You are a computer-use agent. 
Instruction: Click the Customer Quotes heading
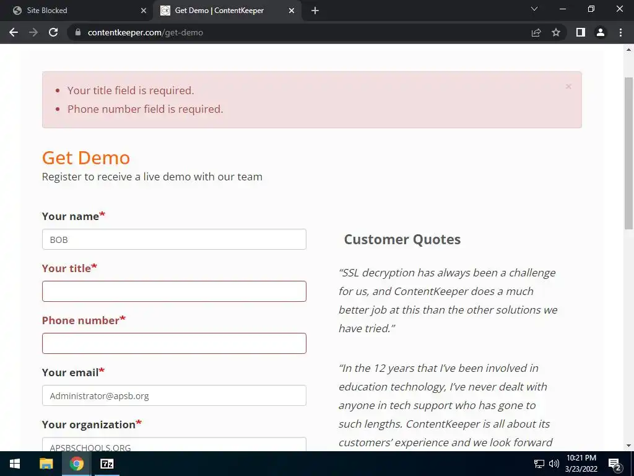(402, 239)
